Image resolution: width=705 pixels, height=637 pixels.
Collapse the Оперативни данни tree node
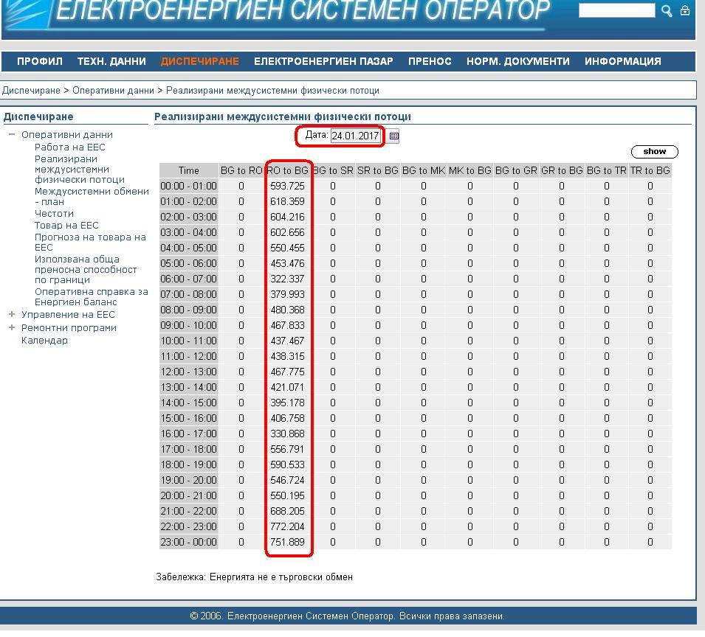pyautogui.click(x=12, y=135)
